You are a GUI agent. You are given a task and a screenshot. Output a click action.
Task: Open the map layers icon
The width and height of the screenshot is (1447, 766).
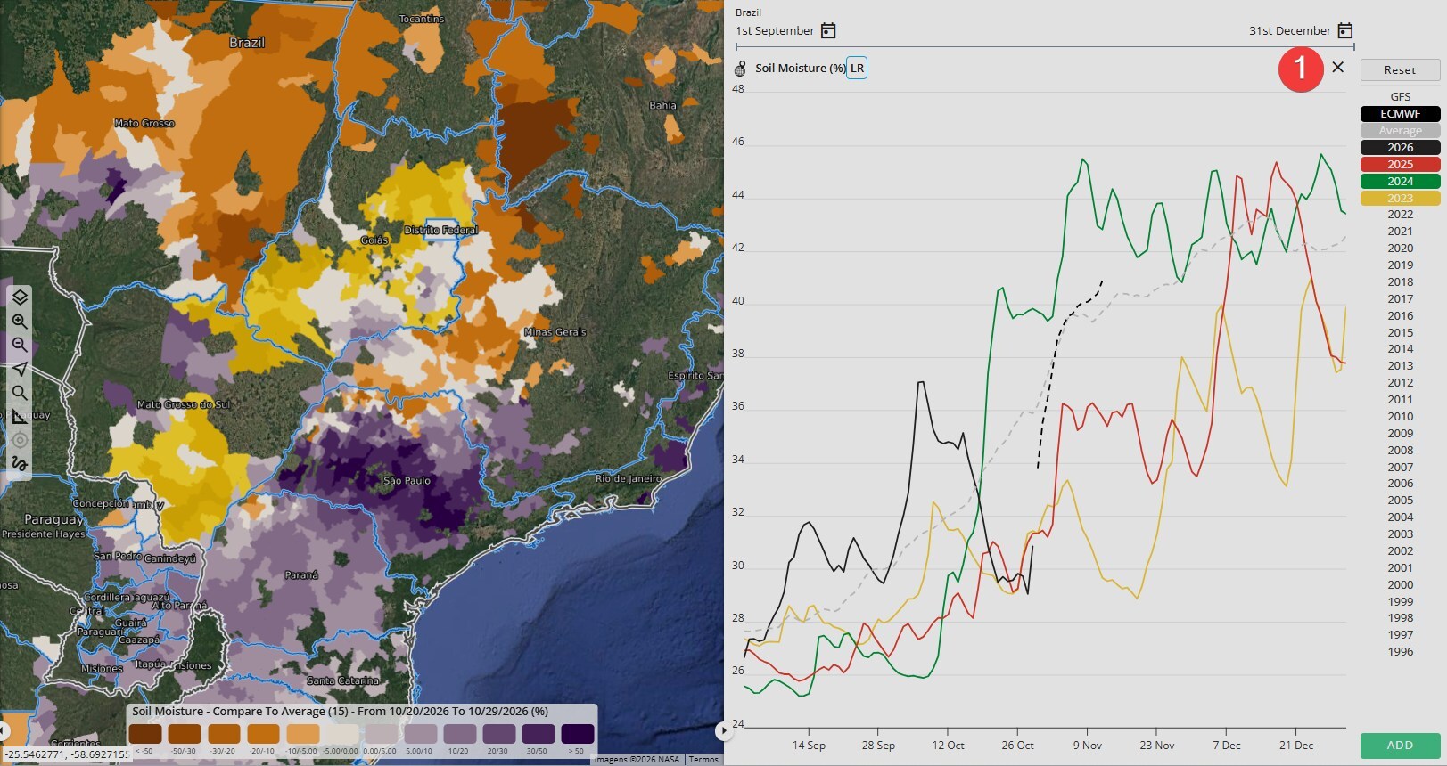[20, 297]
